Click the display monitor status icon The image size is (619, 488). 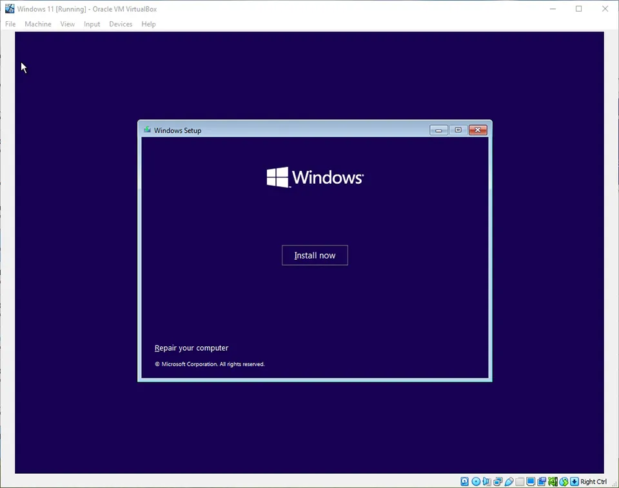coord(531,482)
